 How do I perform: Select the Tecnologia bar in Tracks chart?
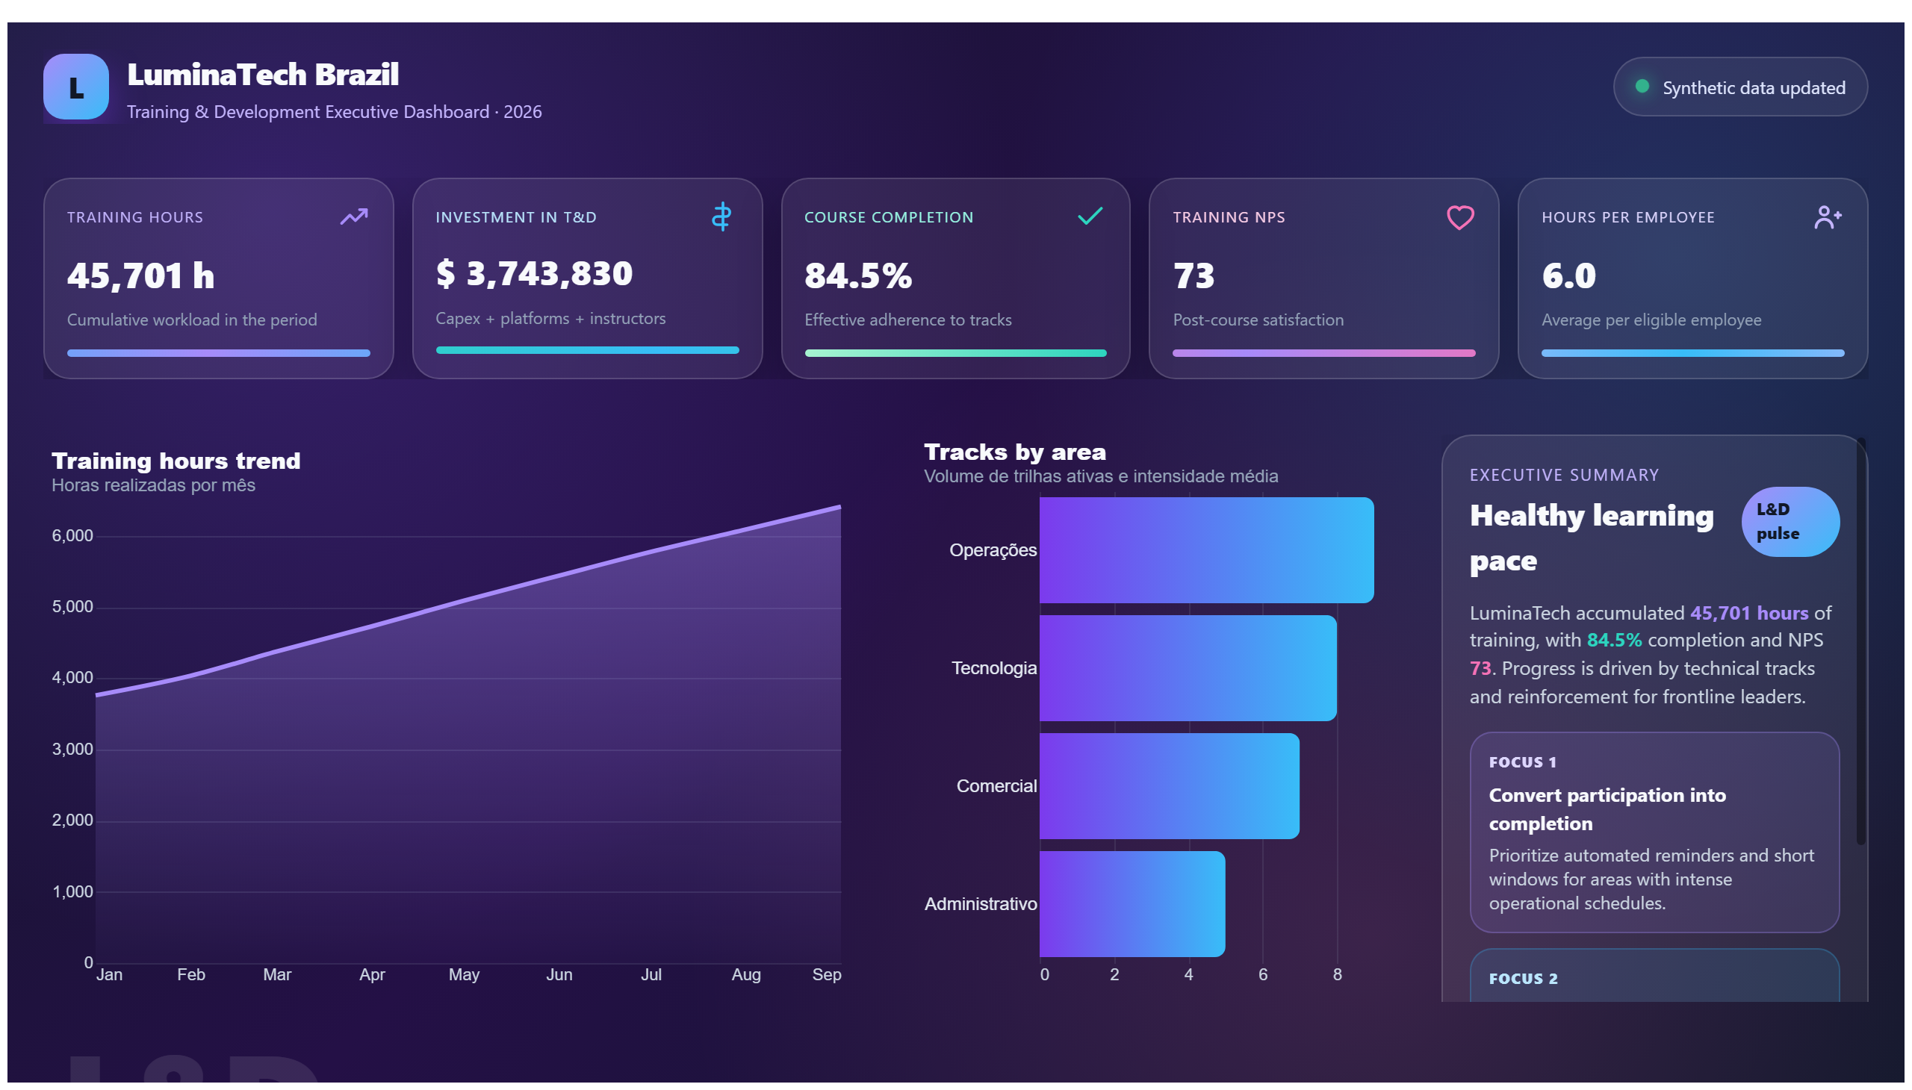pos(1188,668)
